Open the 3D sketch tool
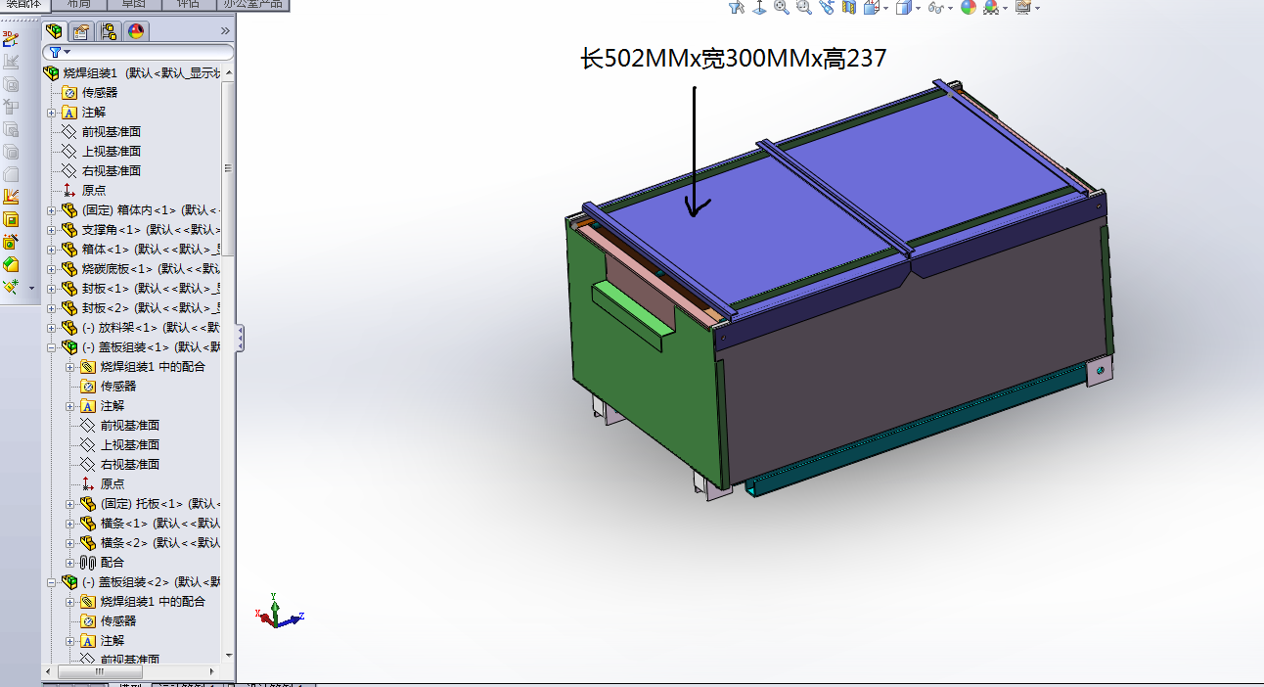1264x687 pixels. click(11, 40)
